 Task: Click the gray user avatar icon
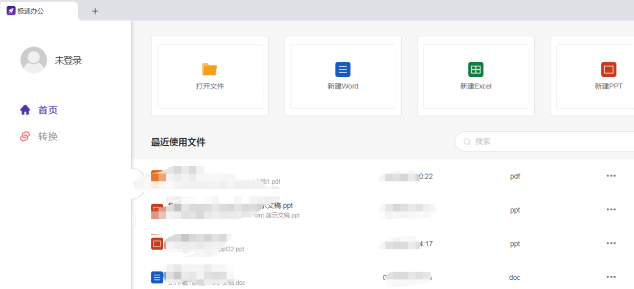point(34,60)
